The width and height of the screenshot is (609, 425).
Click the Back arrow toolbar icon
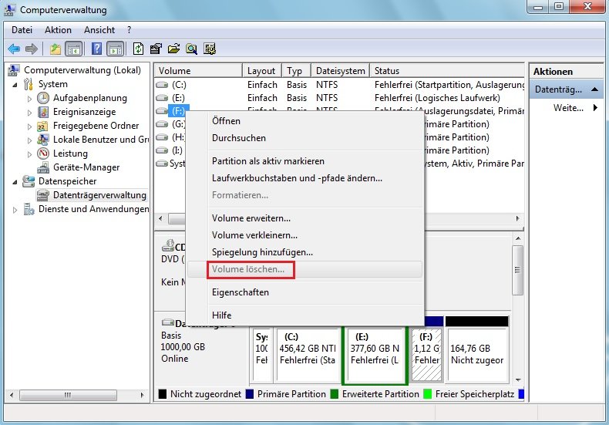tap(14, 49)
